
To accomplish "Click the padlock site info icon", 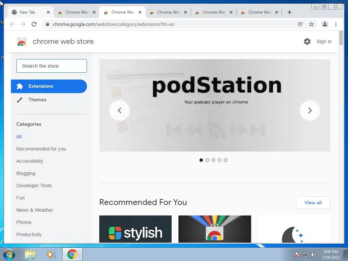I will click(48, 24).
